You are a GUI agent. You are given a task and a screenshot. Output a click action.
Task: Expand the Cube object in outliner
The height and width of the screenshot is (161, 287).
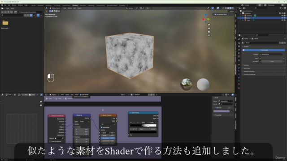243,18
